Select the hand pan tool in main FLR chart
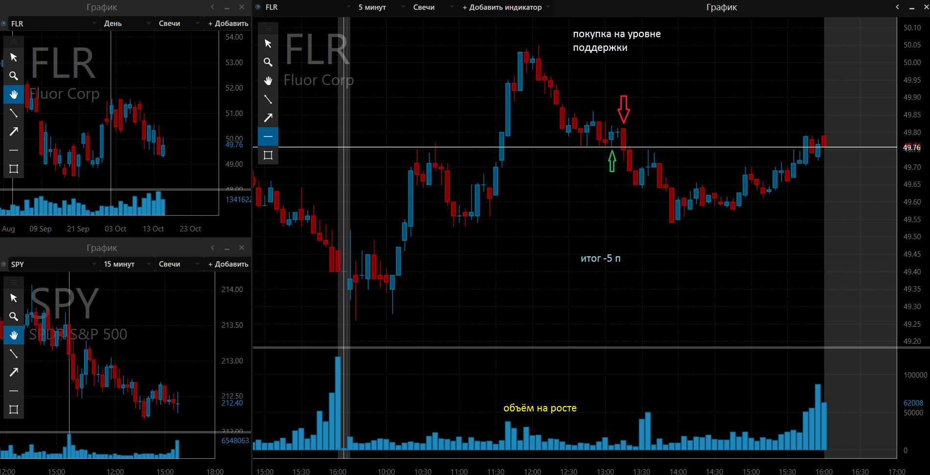Screen dimensions: 930x475 pyautogui.click(x=268, y=81)
